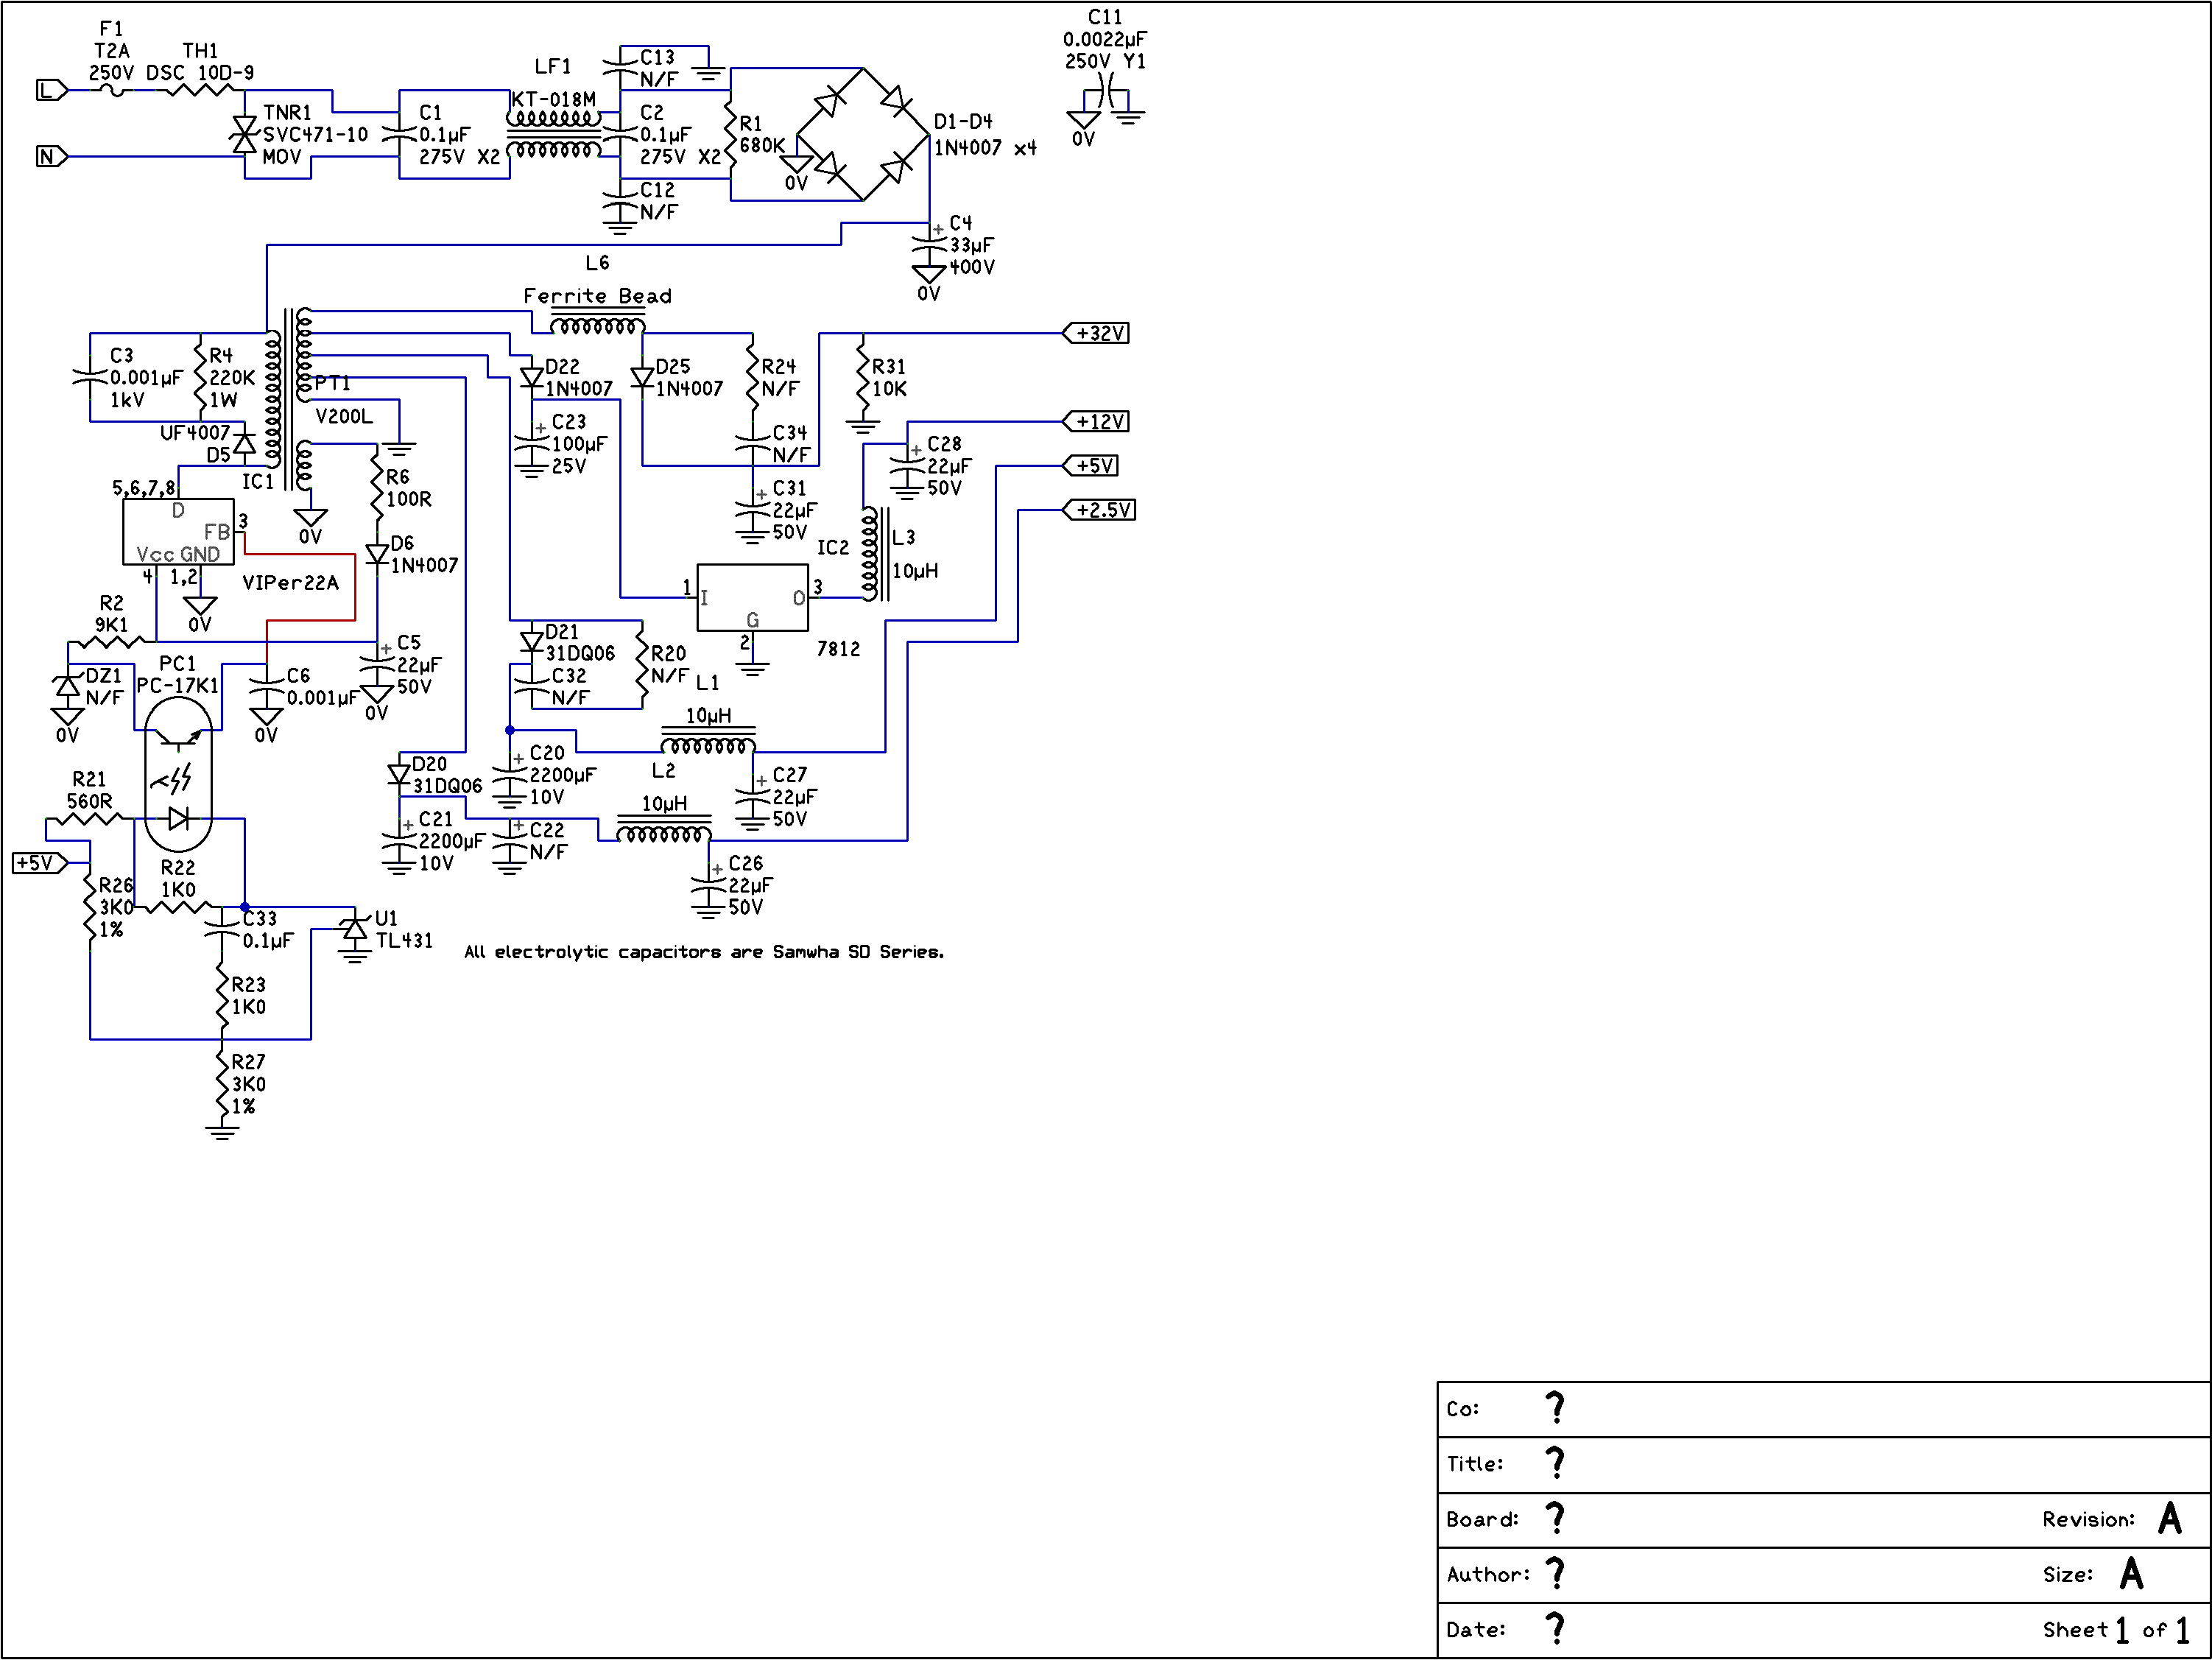The height and width of the screenshot is (1660, 2212).
Task: Select the D21 31DQ06 diode
Action: click(532, 642)
